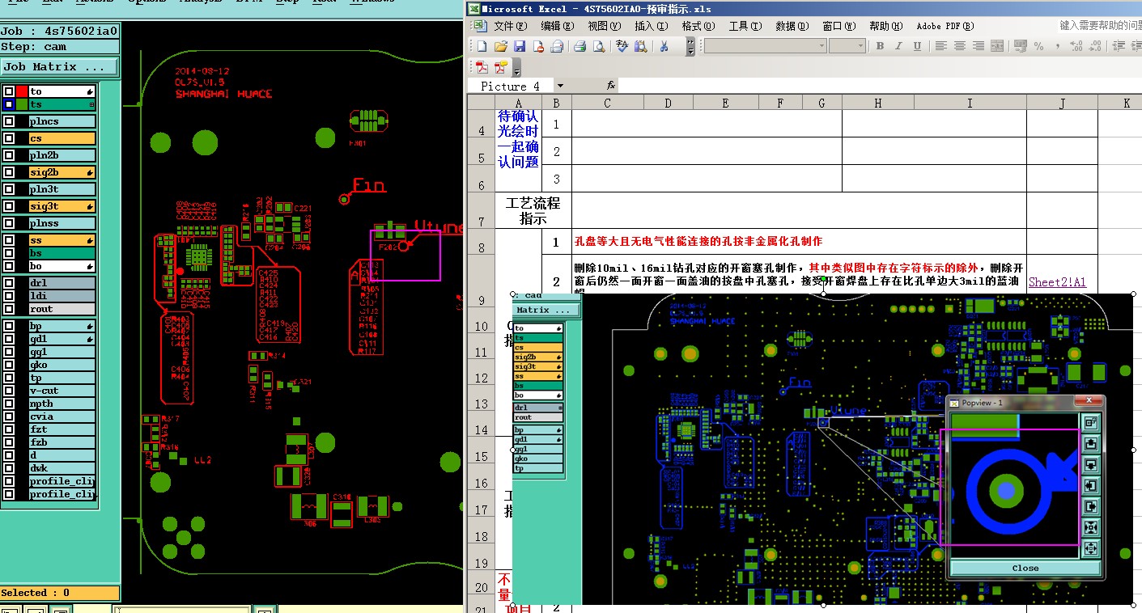Click the red color swatch of 'to' layer
1142x613 pixels.
pos(22,91)
